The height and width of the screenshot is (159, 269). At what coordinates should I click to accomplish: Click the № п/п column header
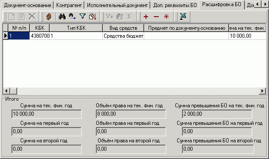(19, 28)
